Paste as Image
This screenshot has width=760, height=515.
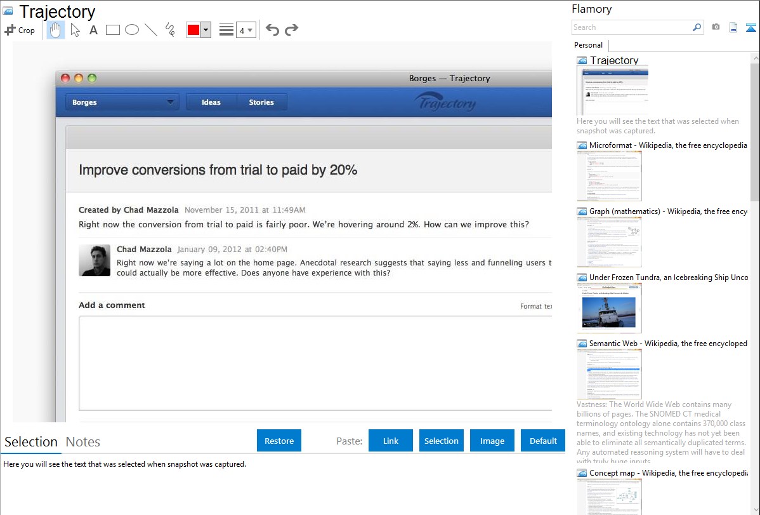click(x=492, y=441)
